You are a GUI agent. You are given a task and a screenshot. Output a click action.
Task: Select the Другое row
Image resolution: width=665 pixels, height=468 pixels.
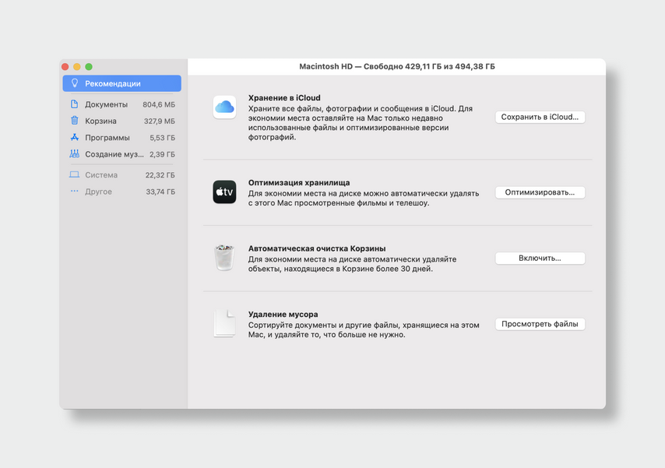[121, 192]
